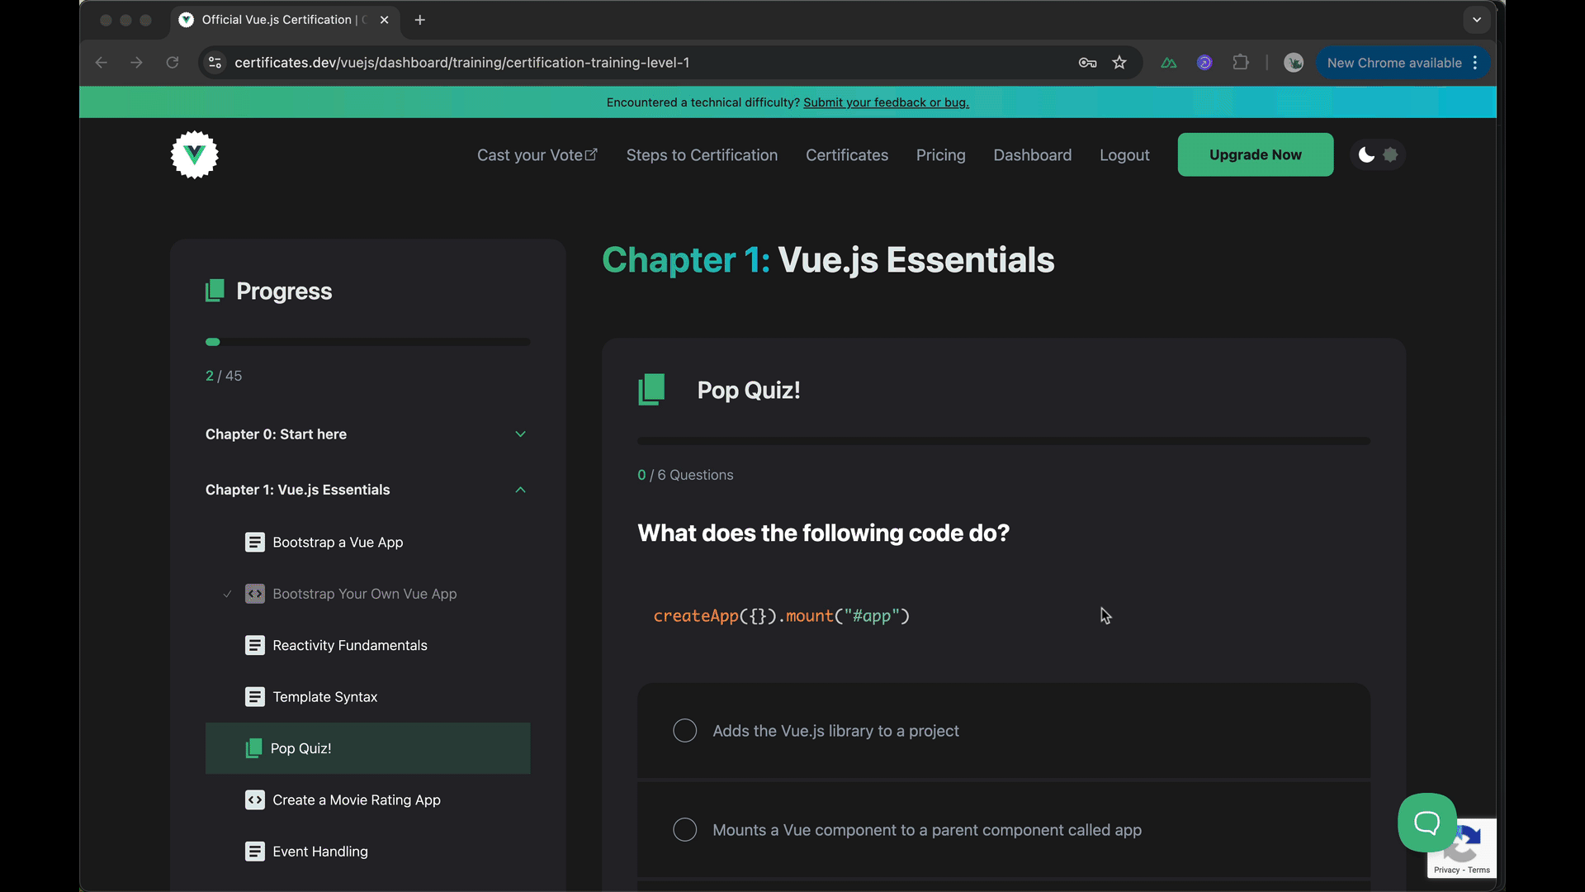Click Bootstrap Your Own Vue App code icon
1585x892 pixels.
[255, 594]
